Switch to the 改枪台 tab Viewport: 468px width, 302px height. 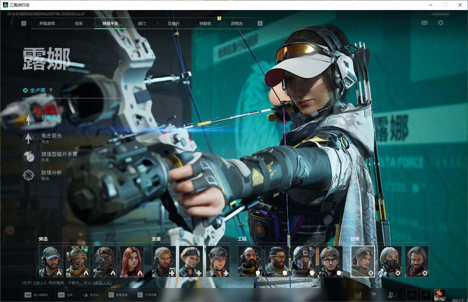click(x=237, y=23)
